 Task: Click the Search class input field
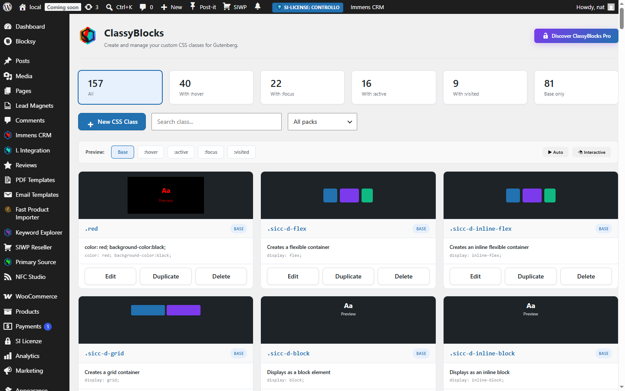click(x=217, y=122)
